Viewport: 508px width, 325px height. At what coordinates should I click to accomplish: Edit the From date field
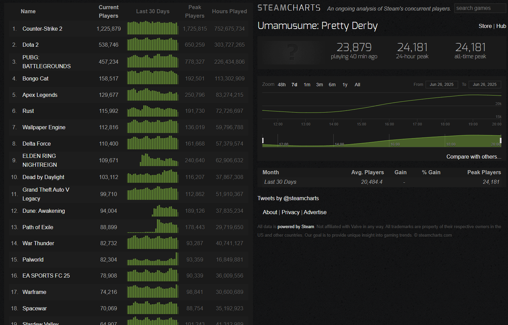442,85
